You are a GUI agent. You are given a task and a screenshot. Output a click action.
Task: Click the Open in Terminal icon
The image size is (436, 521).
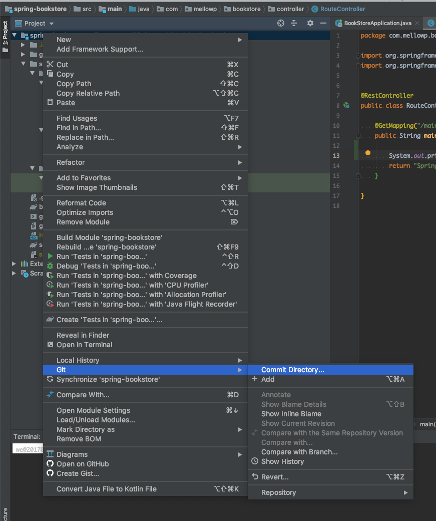(50, 344)
